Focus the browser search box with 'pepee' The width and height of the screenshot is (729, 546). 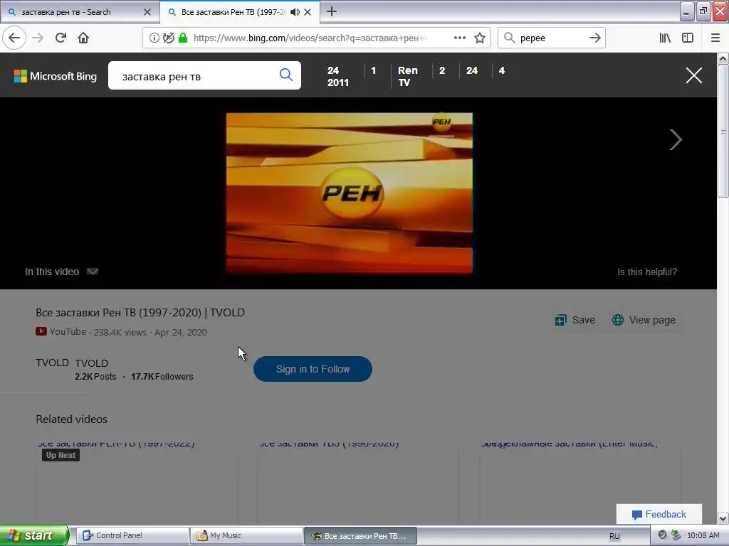tap(551, 38)
